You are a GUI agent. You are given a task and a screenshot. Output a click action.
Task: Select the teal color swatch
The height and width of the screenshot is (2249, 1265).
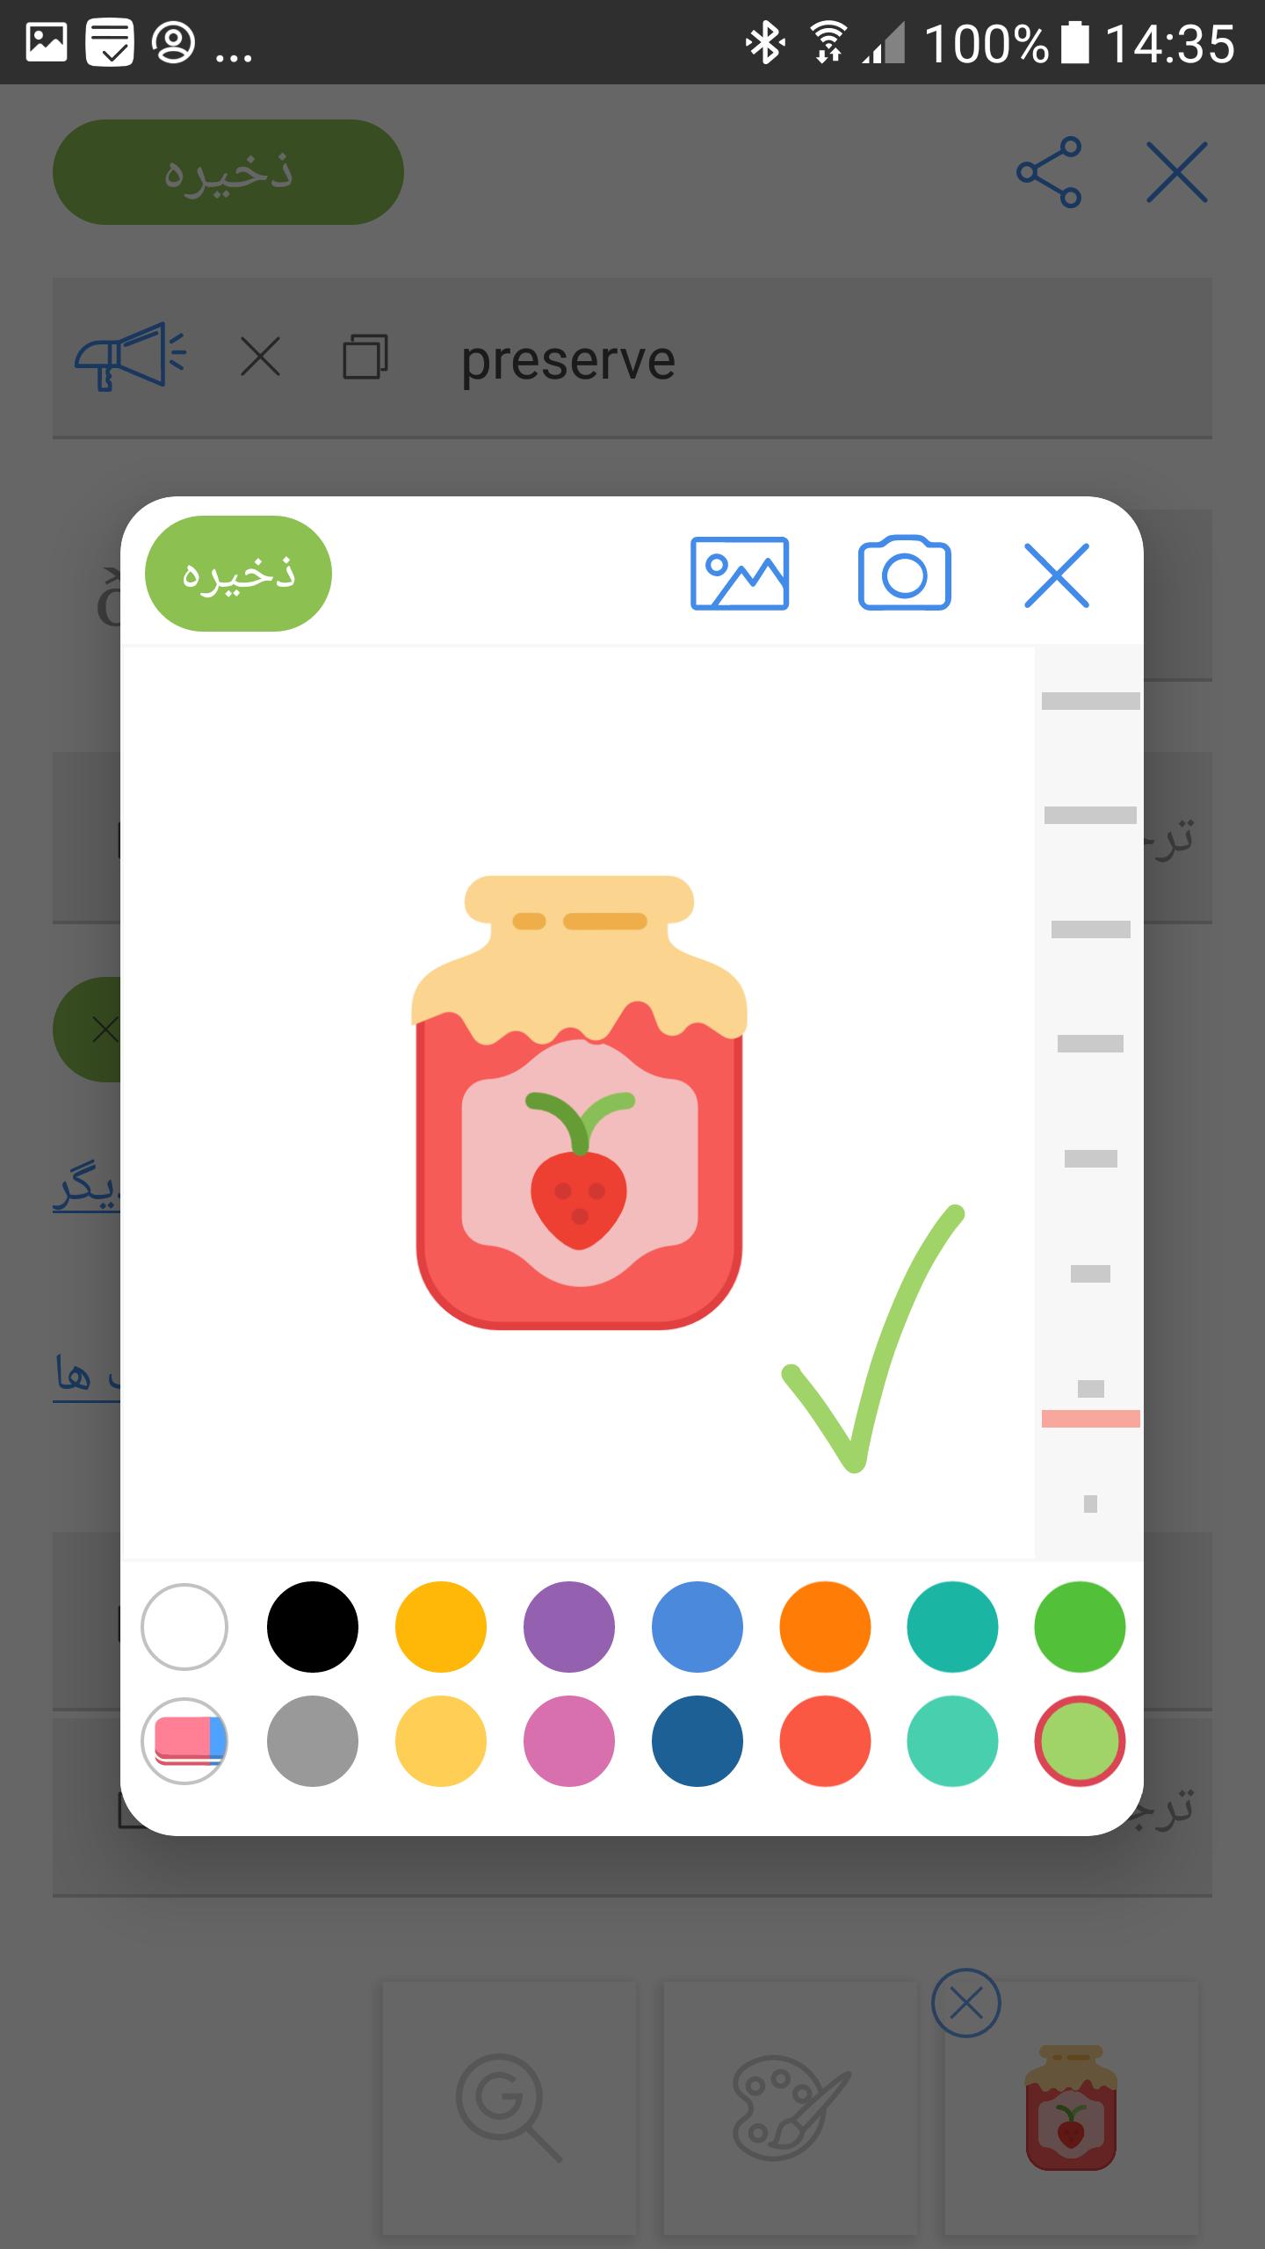pos(952,1626)
